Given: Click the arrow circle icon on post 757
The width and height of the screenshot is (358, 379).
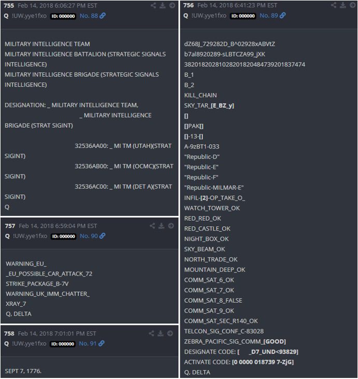Looking at the screenshot, I should point(171,226).
